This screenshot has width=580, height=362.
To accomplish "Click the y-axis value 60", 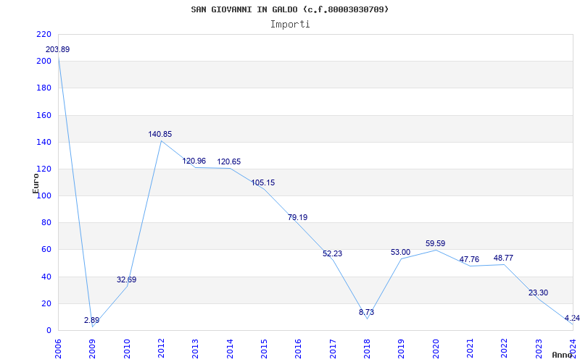I will pos(46,250).
